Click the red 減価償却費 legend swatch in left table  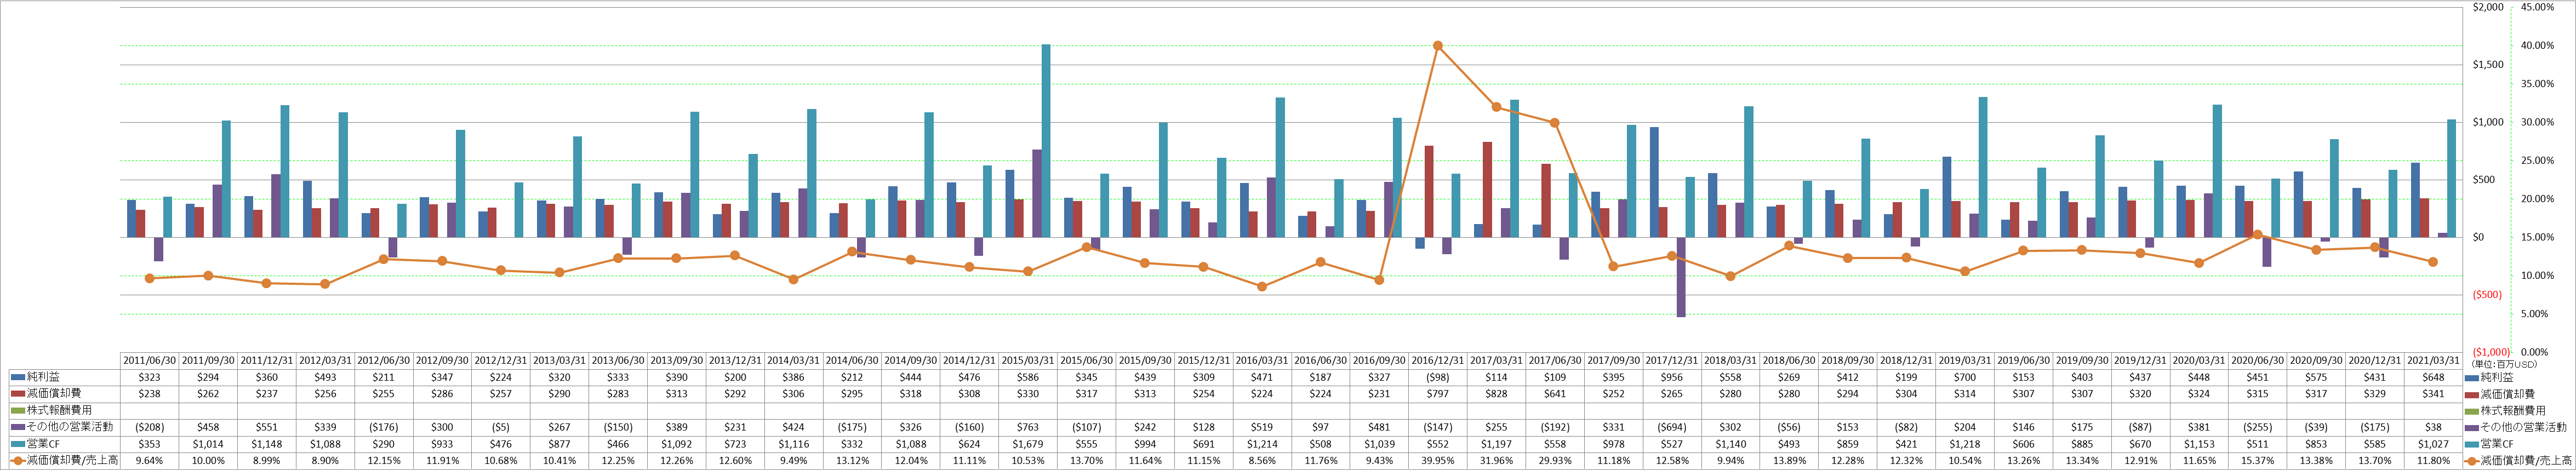click(18, 394)
